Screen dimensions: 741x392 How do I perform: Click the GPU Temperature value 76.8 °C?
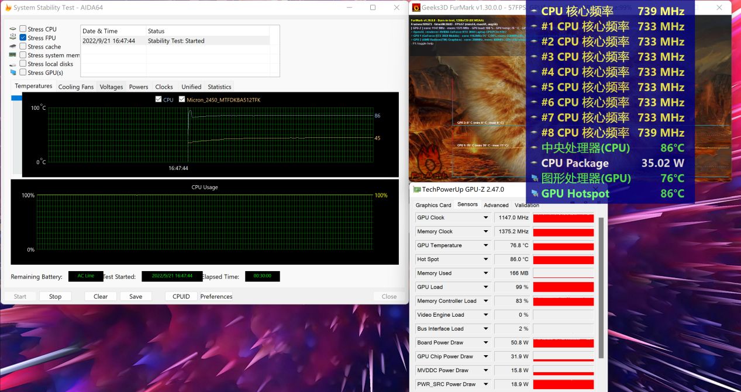pyautogui.click(x=512, y=245)
